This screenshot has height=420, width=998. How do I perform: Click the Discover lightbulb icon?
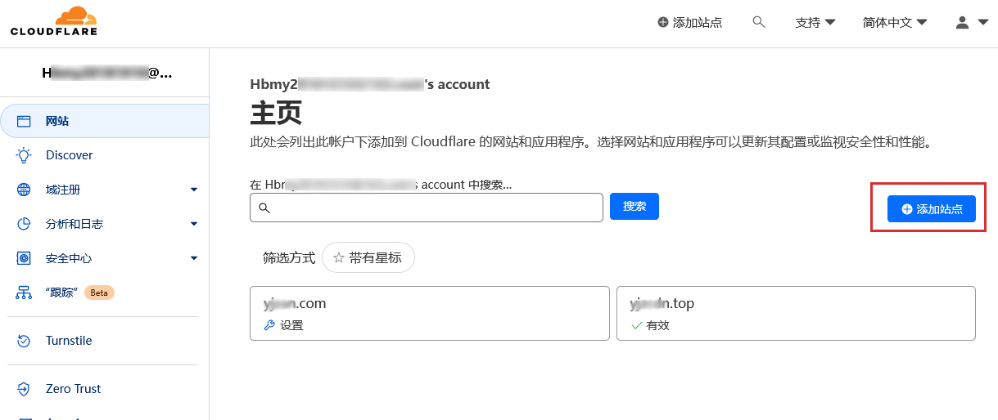click(x=24, y=155)
